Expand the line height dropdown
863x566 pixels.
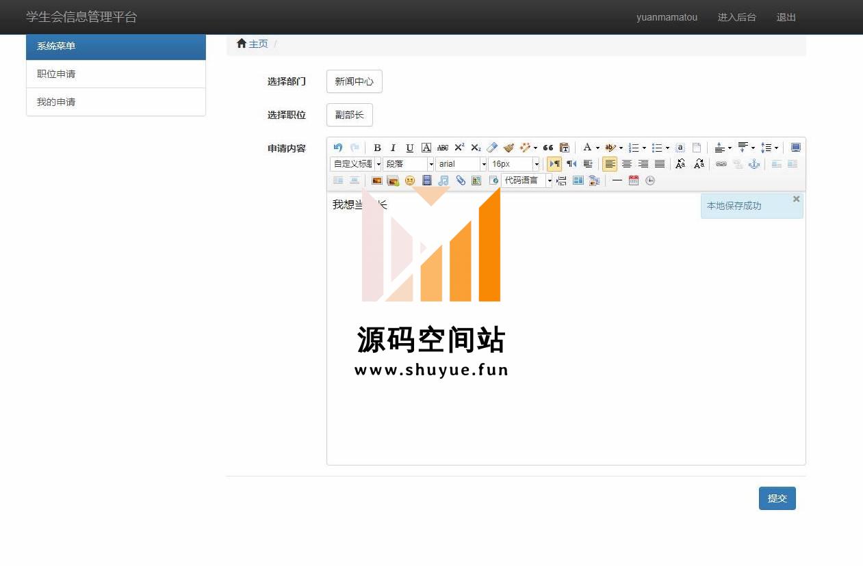pyautogui.click(x=776, y=148)
